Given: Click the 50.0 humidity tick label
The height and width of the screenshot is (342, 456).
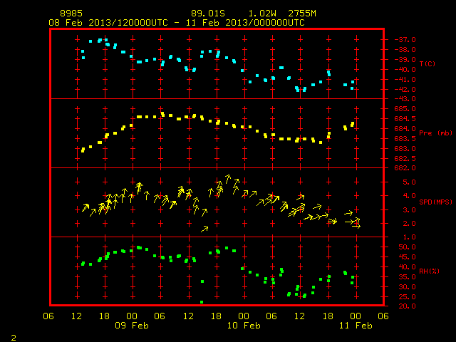Looking at the screenshot, I should [407, 247].
